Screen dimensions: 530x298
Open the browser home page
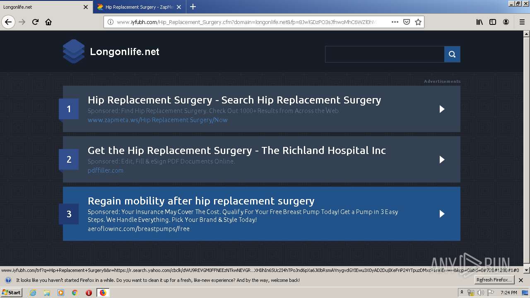(x=48, y=22)
